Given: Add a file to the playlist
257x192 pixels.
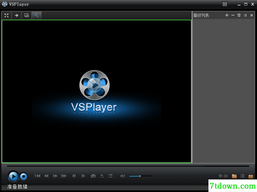Looking at the screenshot, I should [227, 15].
